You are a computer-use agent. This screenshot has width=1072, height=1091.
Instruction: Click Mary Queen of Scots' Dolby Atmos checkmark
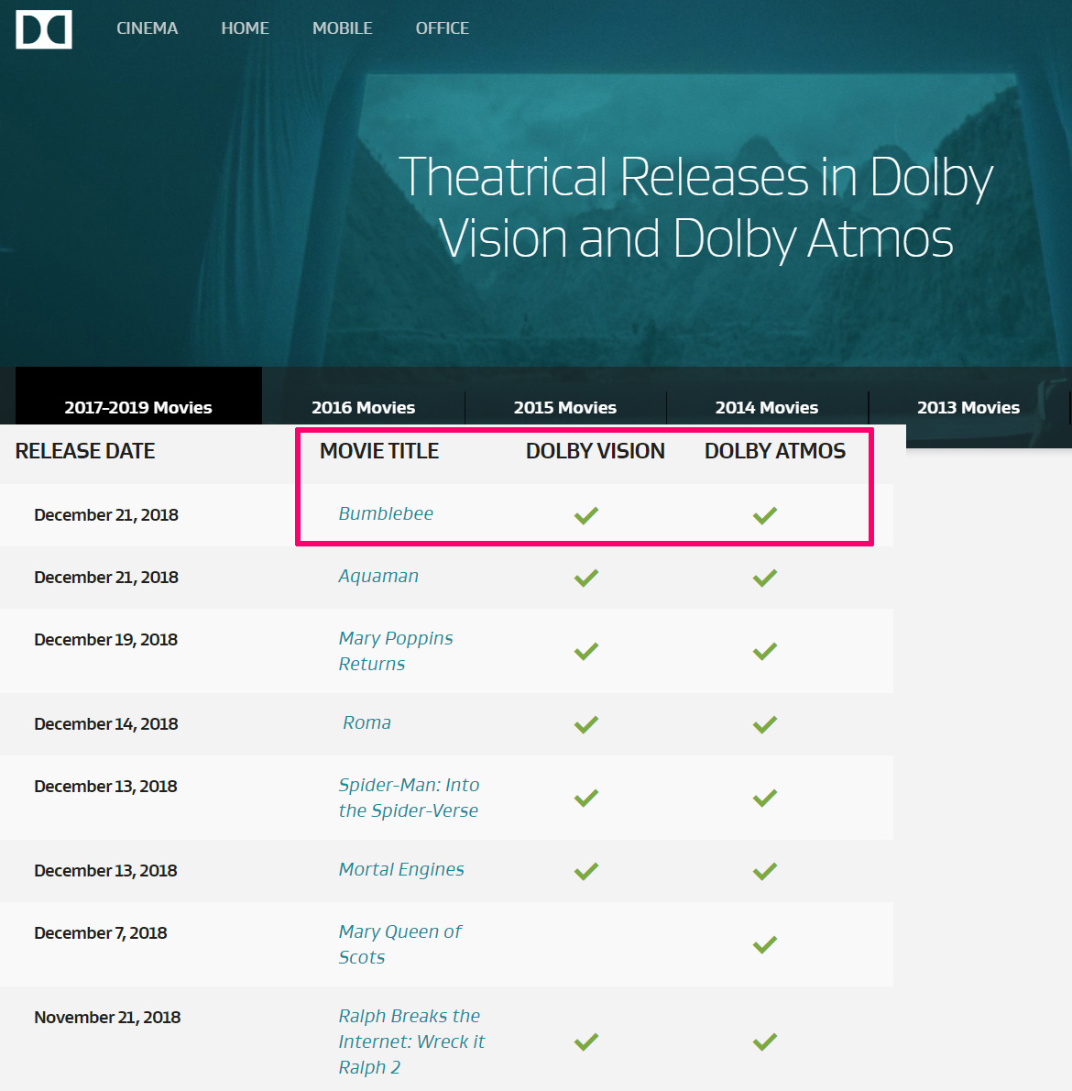point(765,945)
